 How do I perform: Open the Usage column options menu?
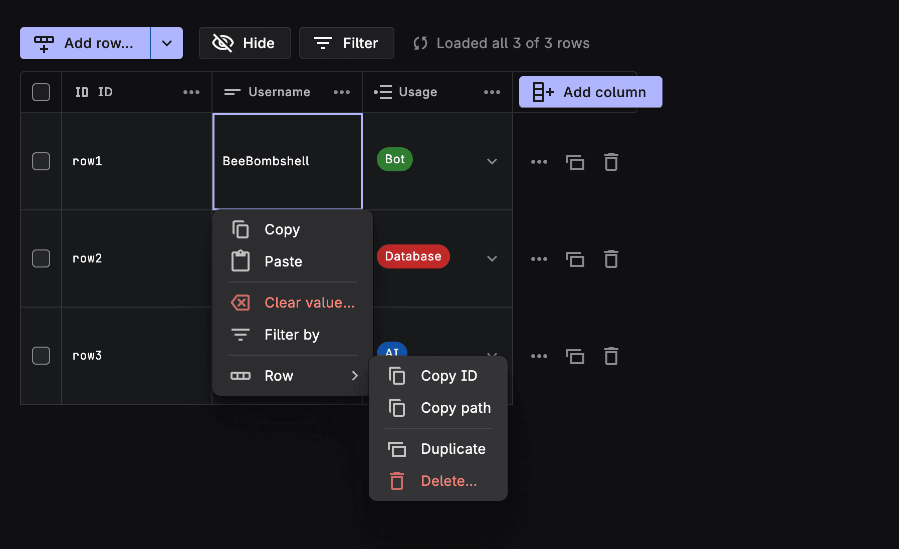coord(492,92)
